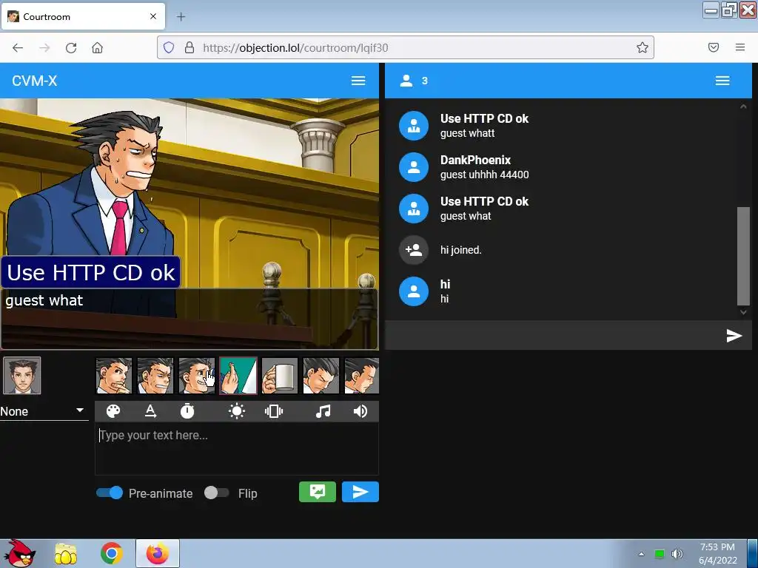Click the green evidence image button
This screenshot has width=758, height=568.
click(x=317, y=492)
